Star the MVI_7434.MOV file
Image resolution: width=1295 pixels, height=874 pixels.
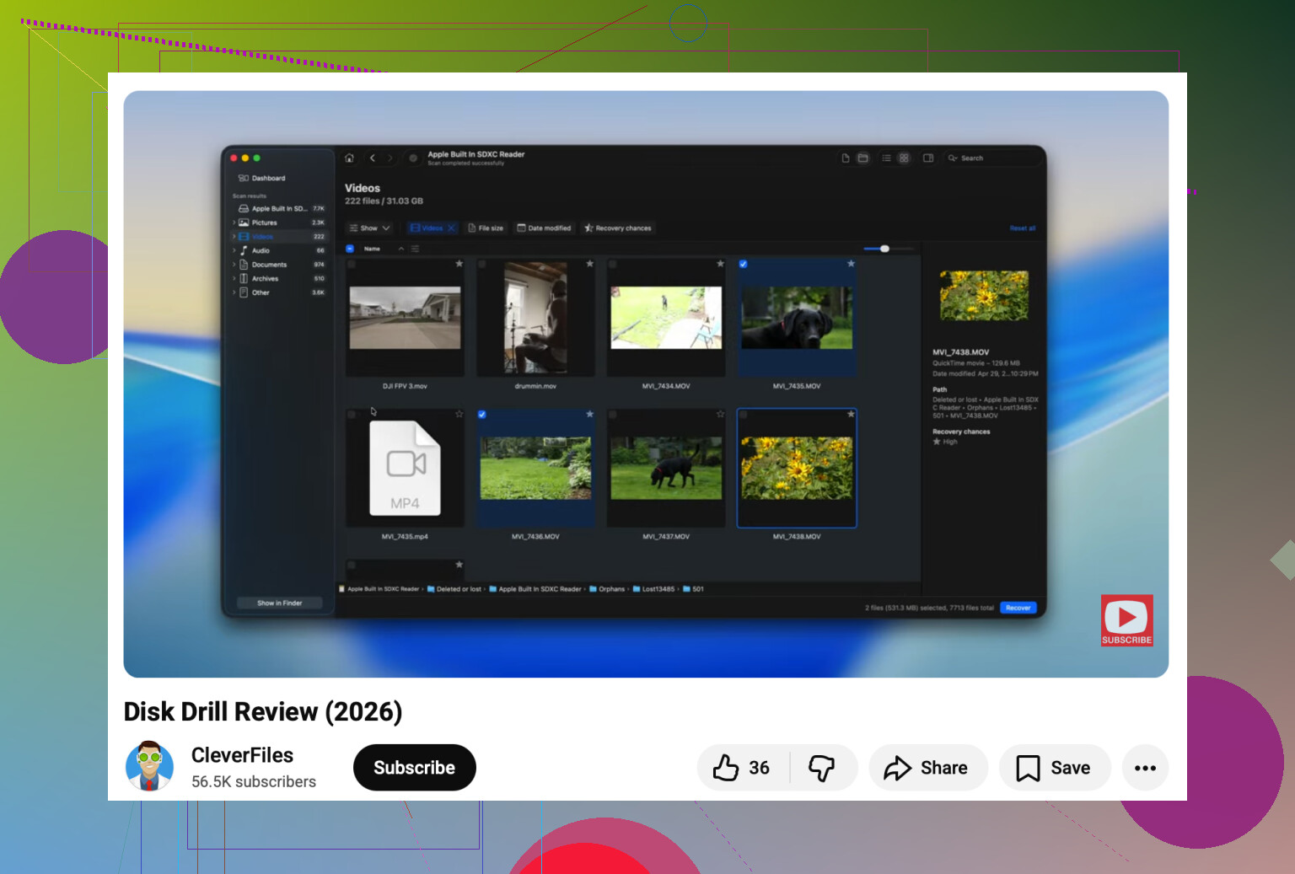721,264
